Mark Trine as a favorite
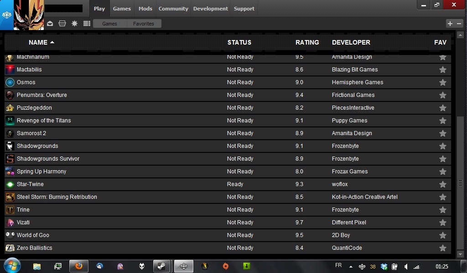Screen dimensions: 467x273 [443, 210]
